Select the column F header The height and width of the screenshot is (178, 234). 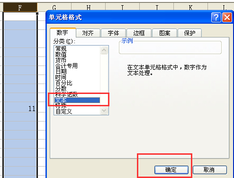[20, 8]
